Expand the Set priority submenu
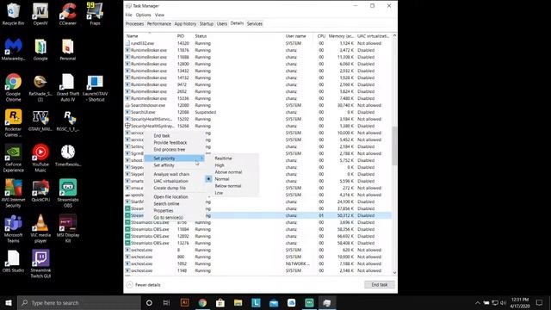Image resolution: width=551 pixels, height=310 pixels. pyautogui.click(x=175, y=158)
